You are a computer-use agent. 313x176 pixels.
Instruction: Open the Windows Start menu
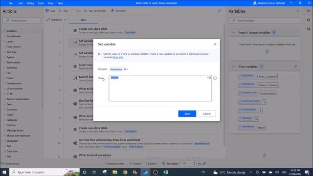(4, 172)
